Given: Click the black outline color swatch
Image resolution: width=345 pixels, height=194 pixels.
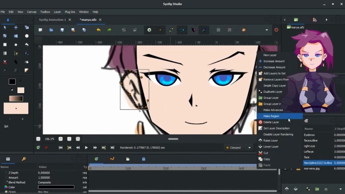Looking at the screenshot, I should pos(12,82).
